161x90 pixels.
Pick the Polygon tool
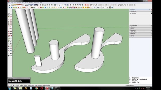click(11, 24)
